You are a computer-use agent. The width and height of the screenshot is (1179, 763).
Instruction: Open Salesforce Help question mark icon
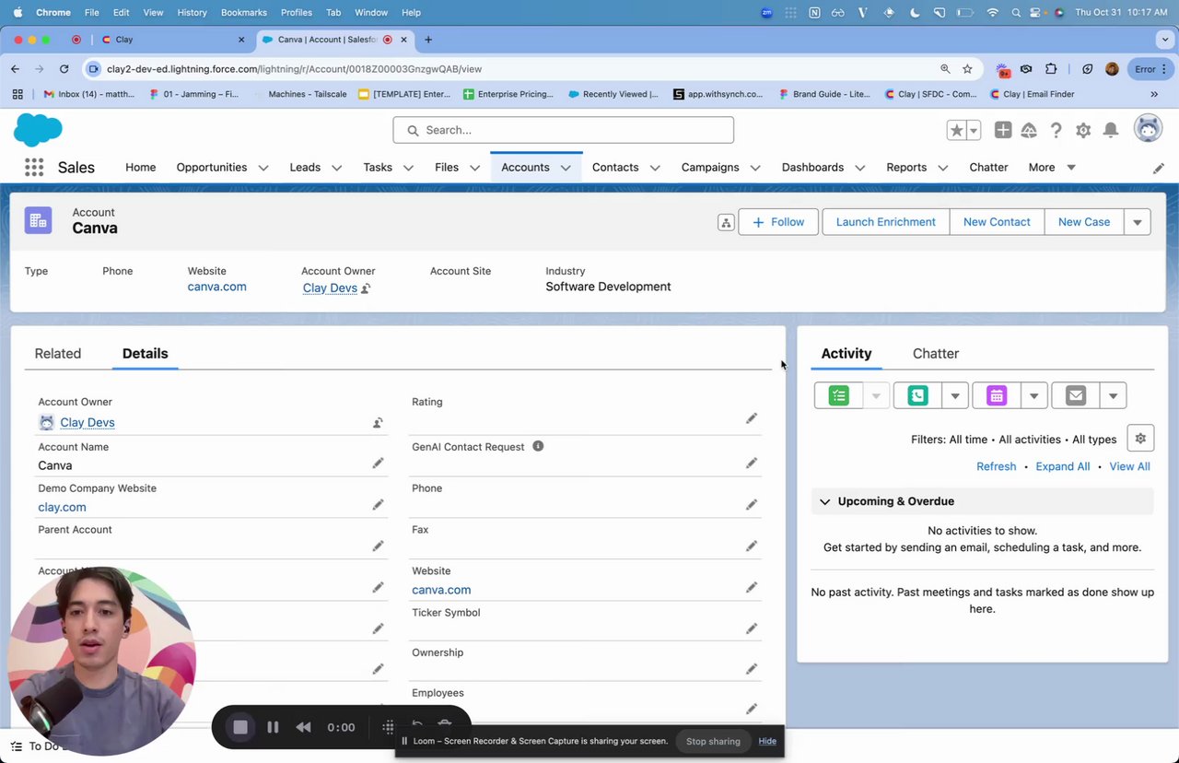click(x=1056, y=131)
